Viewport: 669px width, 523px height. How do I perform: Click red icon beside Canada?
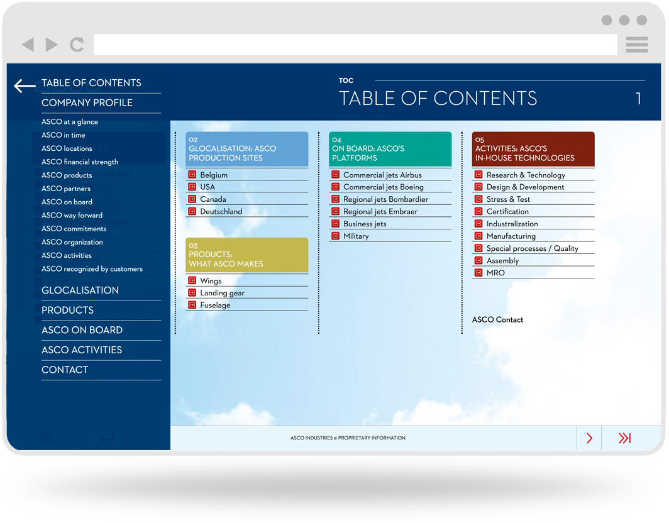coord(192,199)
